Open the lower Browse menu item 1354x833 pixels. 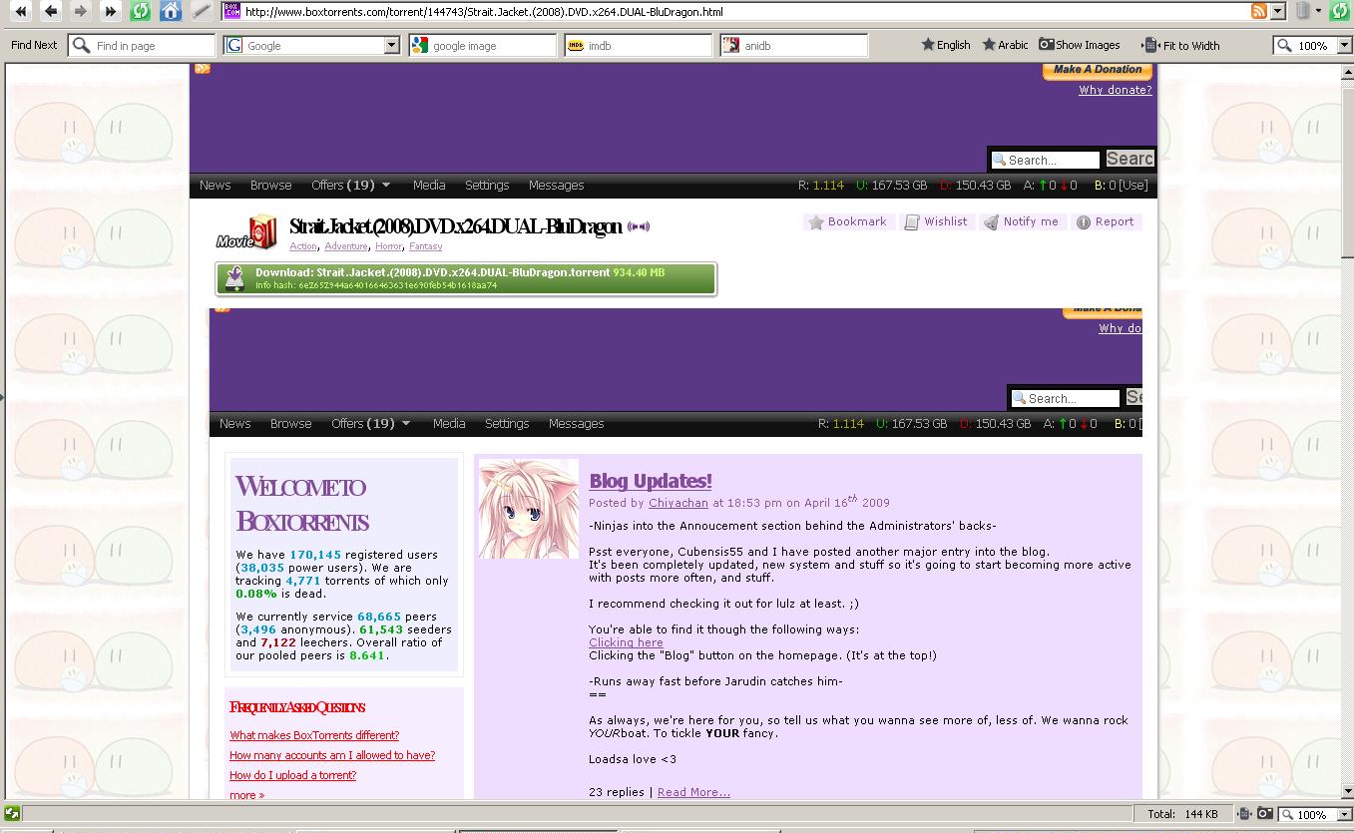[290, 424]
